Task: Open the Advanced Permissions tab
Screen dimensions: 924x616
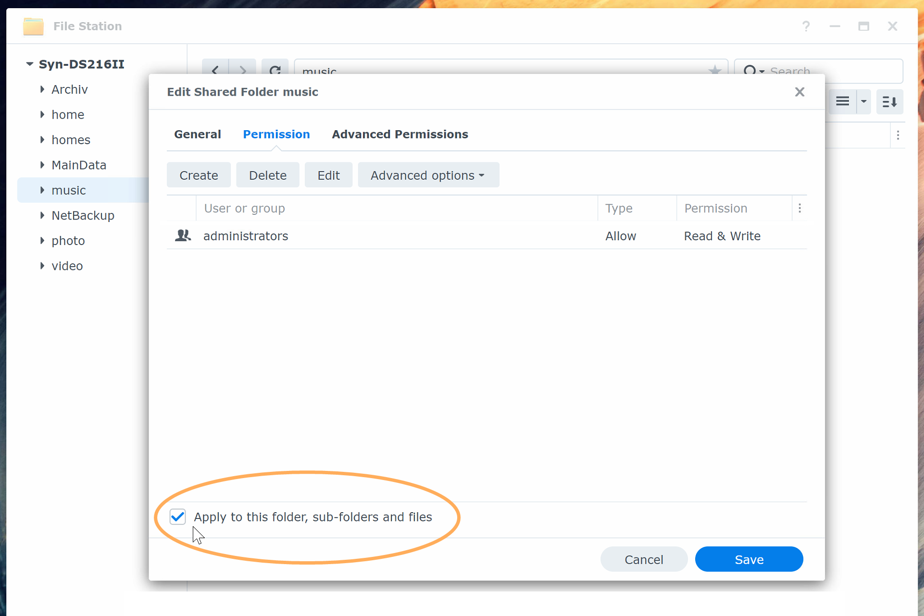Action: [400, 134]
